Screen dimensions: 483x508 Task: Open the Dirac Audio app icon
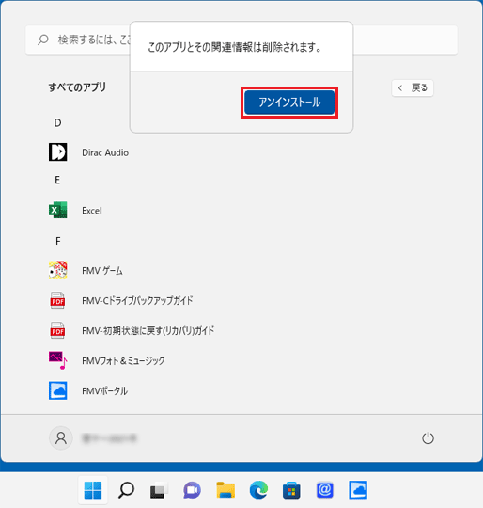[x=58, y=152]
